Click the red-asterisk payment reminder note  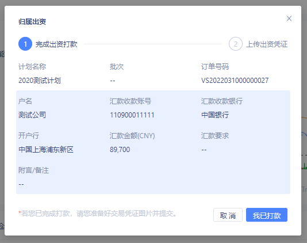tap(97, 214)
